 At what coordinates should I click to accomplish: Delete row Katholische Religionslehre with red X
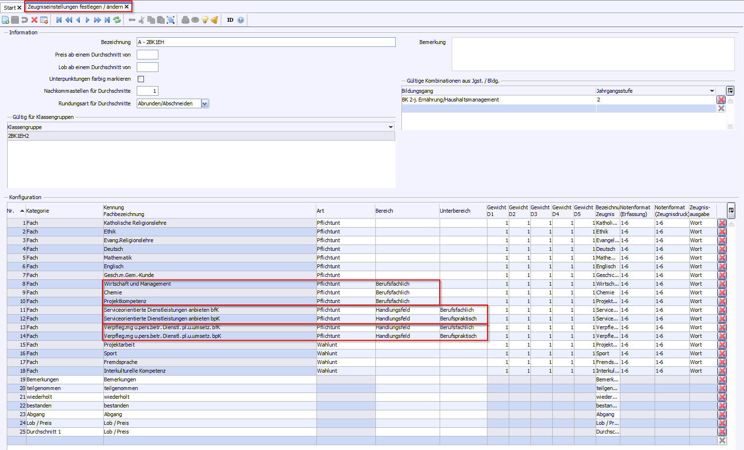tap(722, 223)
